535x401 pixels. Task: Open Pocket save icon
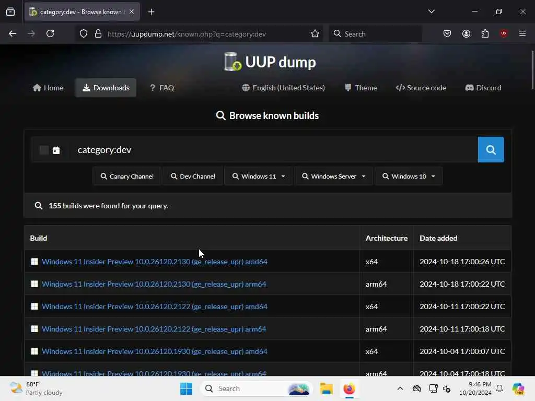point(447,33)
